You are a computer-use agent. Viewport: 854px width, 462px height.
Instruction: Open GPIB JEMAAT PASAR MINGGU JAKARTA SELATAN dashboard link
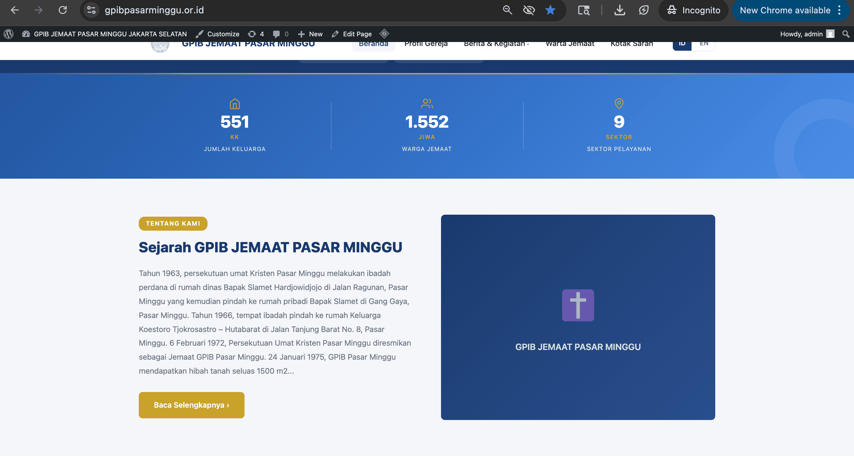pyautogui.click(x=104, y=34)
